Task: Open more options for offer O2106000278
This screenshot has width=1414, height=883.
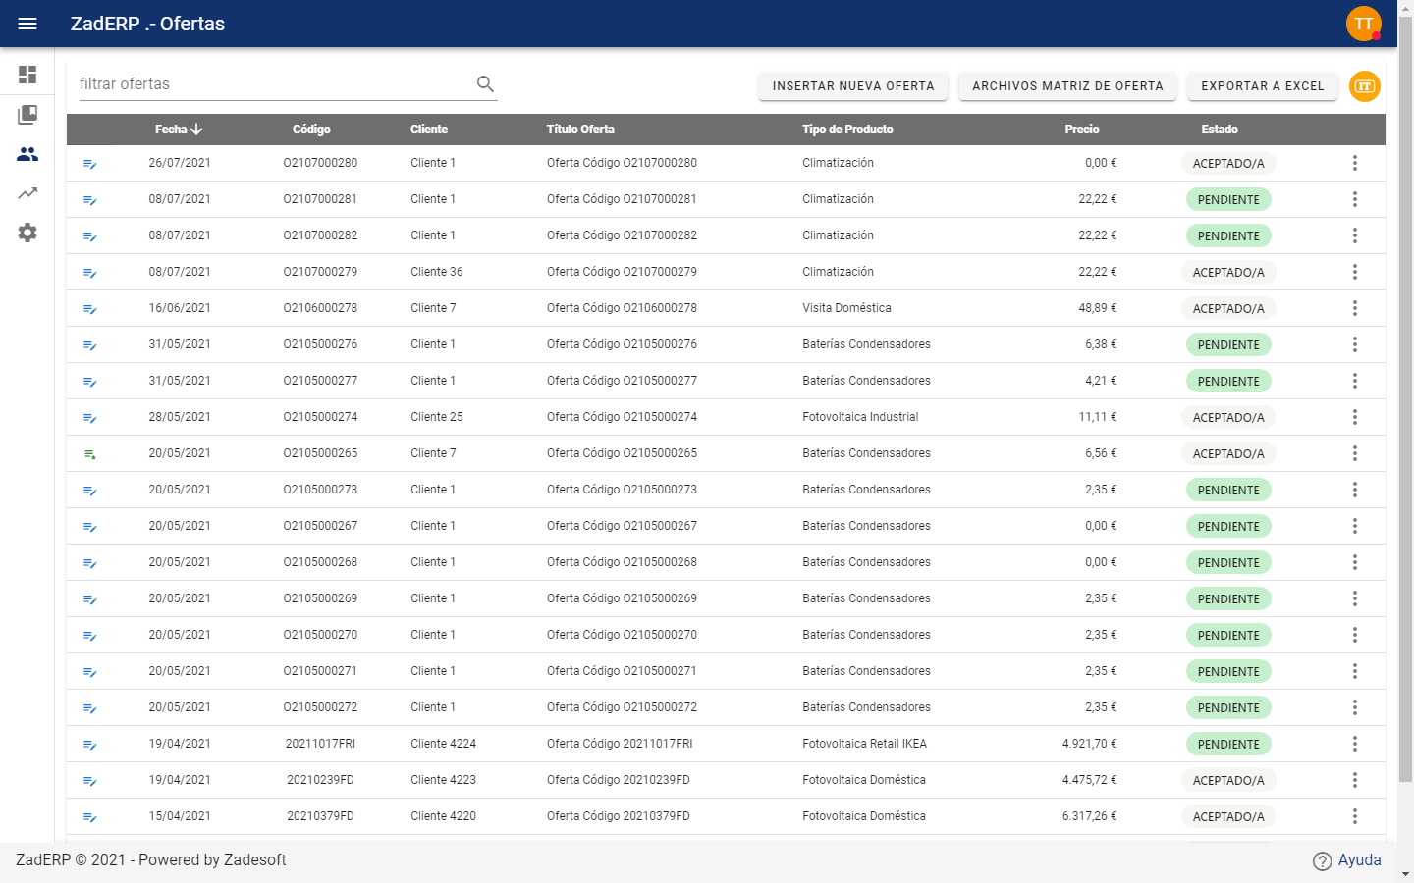Action: 1355,308
